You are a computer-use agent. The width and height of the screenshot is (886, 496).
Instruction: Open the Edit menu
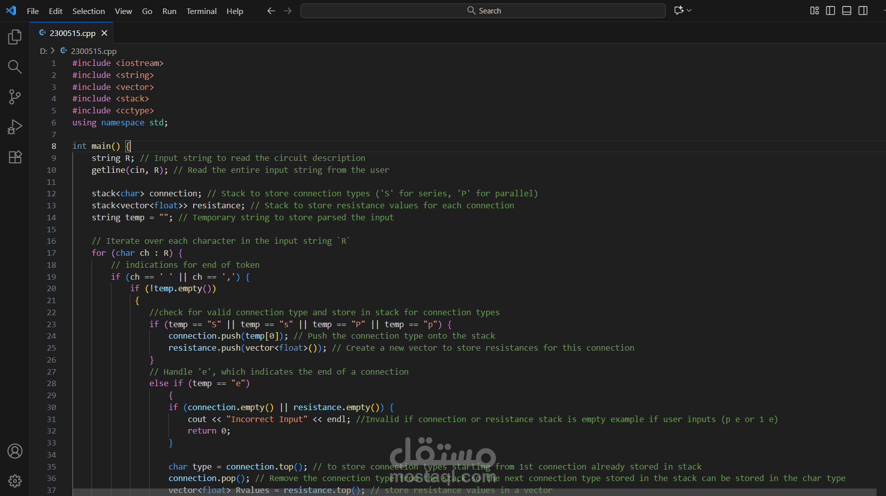pyautogui.click(x=55, y=11)
